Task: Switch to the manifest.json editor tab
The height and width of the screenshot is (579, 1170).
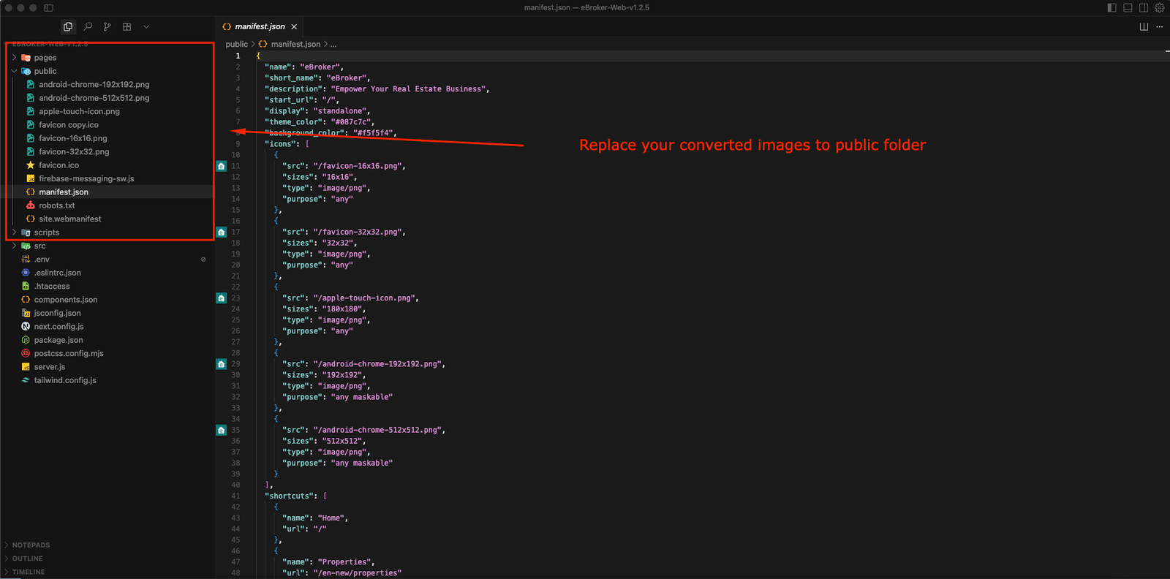Action: (260, 27)
